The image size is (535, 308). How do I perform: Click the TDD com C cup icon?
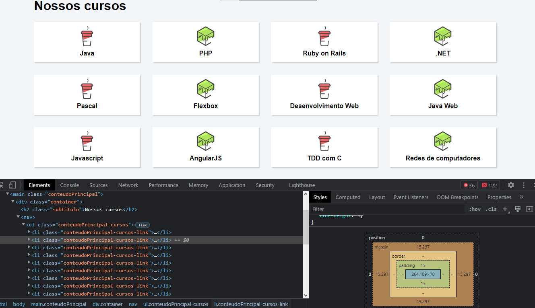pyautogui.click(x=324, y=141)
